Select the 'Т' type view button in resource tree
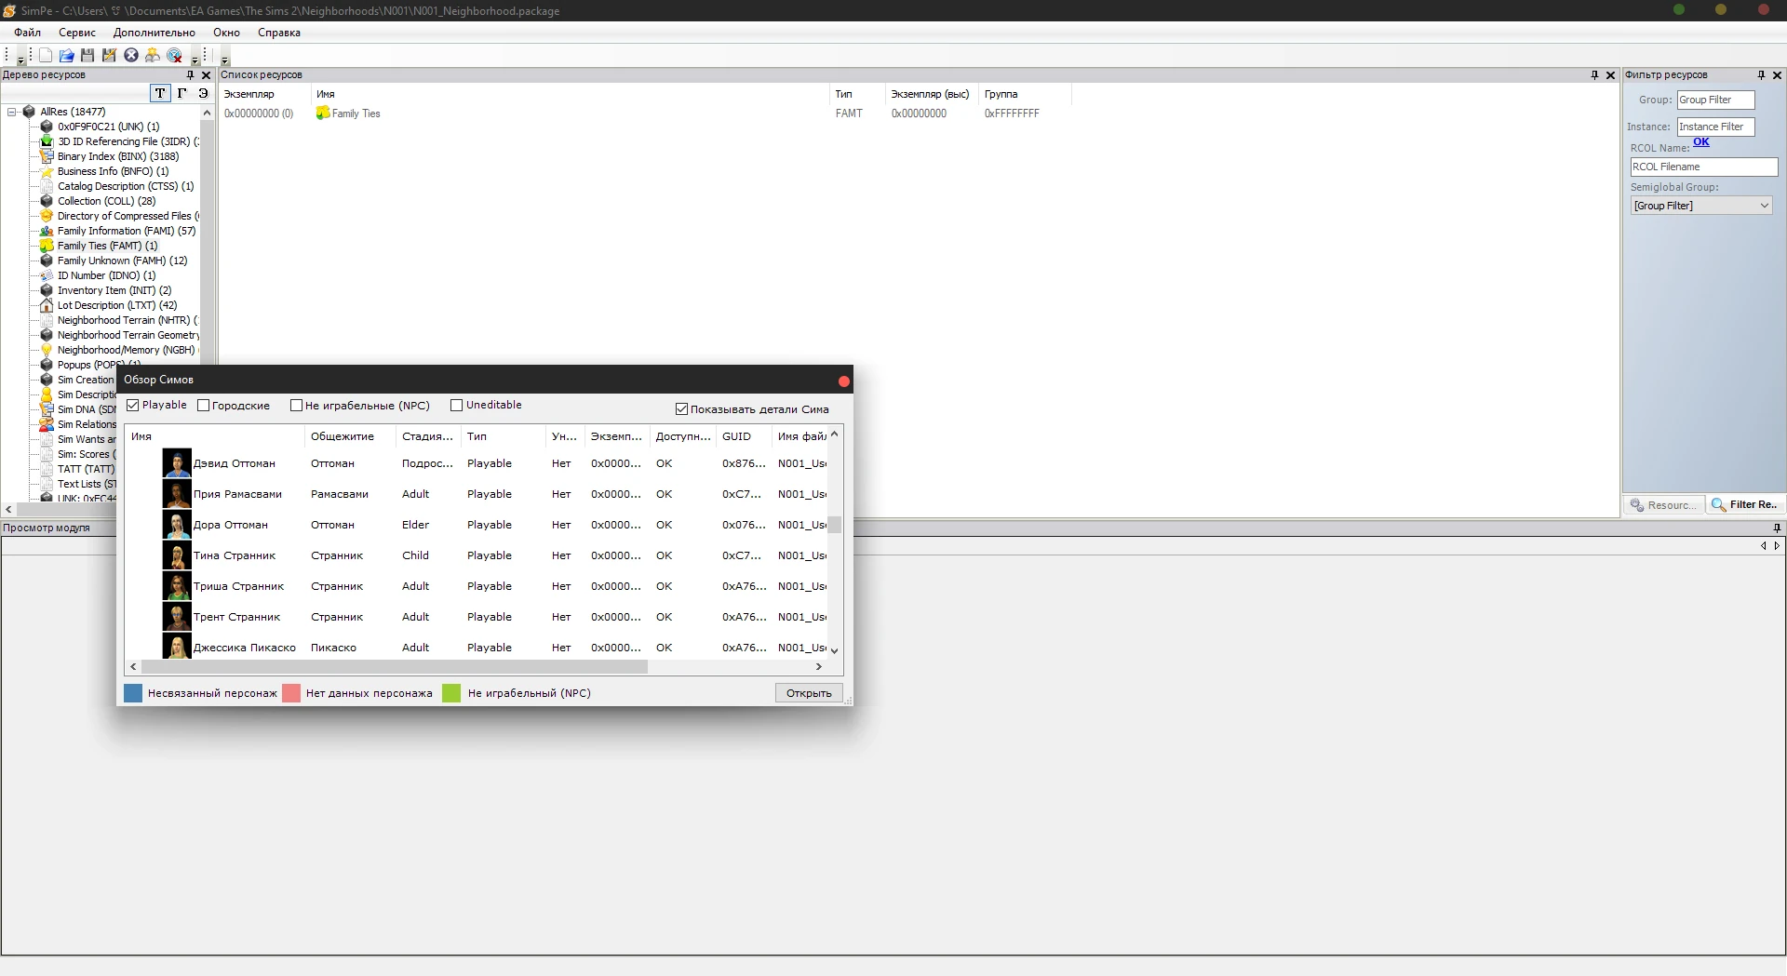Viewport: 1787px width, 976px height. tap(160, 93)
